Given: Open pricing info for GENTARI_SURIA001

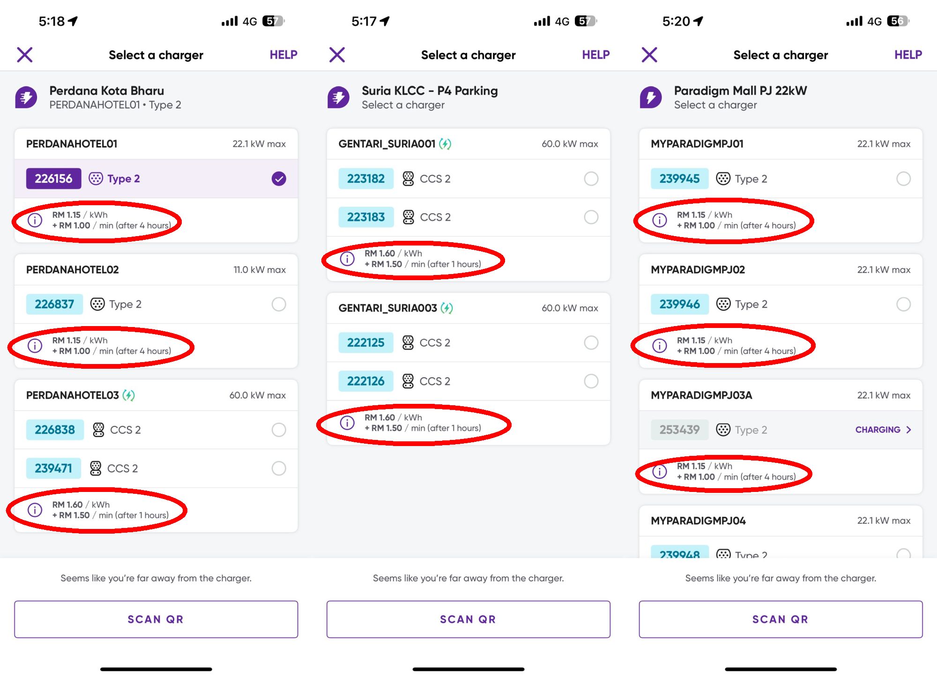Looking at the screenshot, I should 347,259.
